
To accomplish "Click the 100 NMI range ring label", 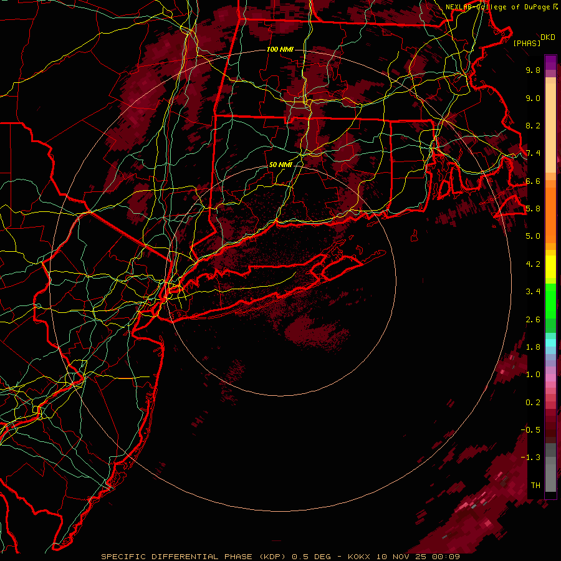I will point(280,49).
